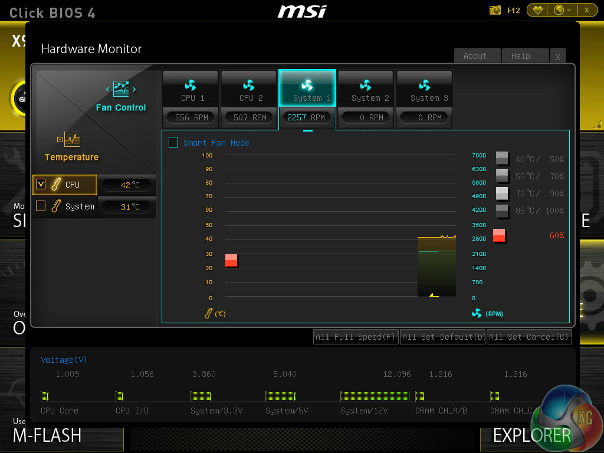Uncheck the CPU temperature checkbox
The image size is (604, 453).
tap(41, 184)
